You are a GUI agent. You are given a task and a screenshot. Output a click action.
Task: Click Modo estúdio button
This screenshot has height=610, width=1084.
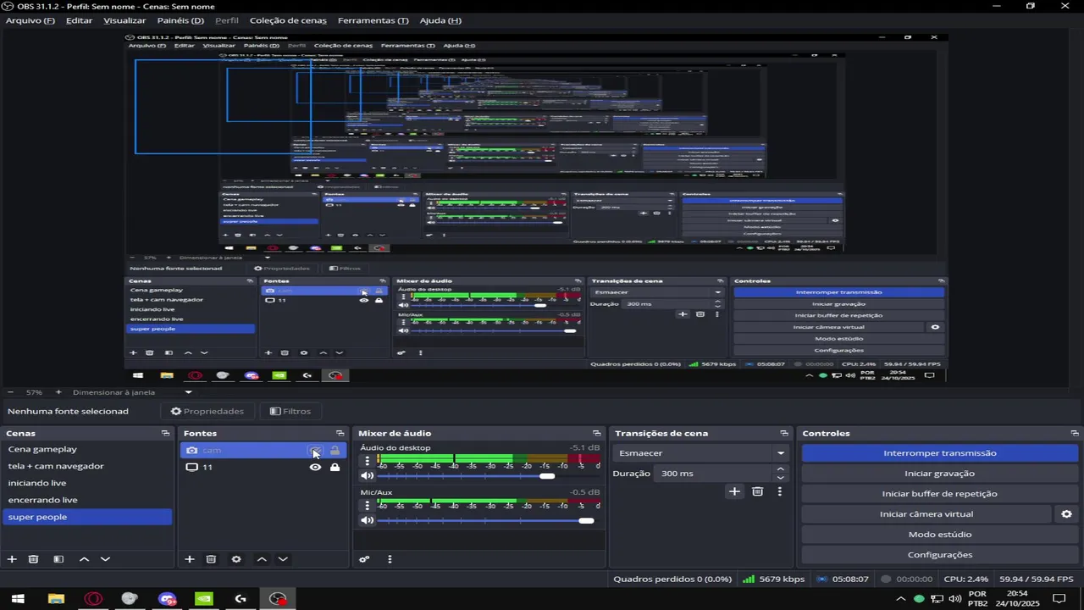coord(939,535)
